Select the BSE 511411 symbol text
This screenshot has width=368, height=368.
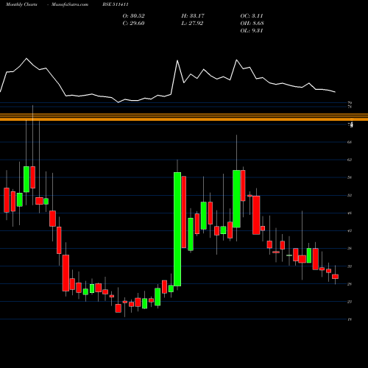pyautogui.click(x=116, y=4)
